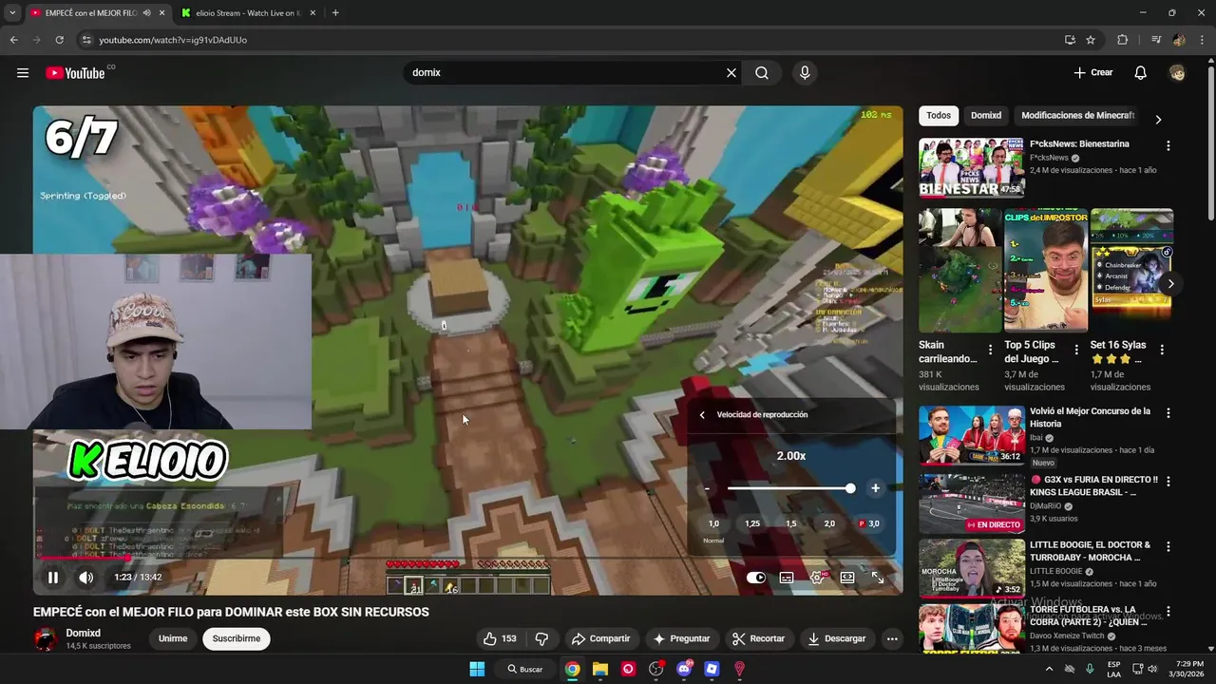Viewport: 1216px width, 684px height.
Task: Open Discord from taskbar
Action: (684, 669)
